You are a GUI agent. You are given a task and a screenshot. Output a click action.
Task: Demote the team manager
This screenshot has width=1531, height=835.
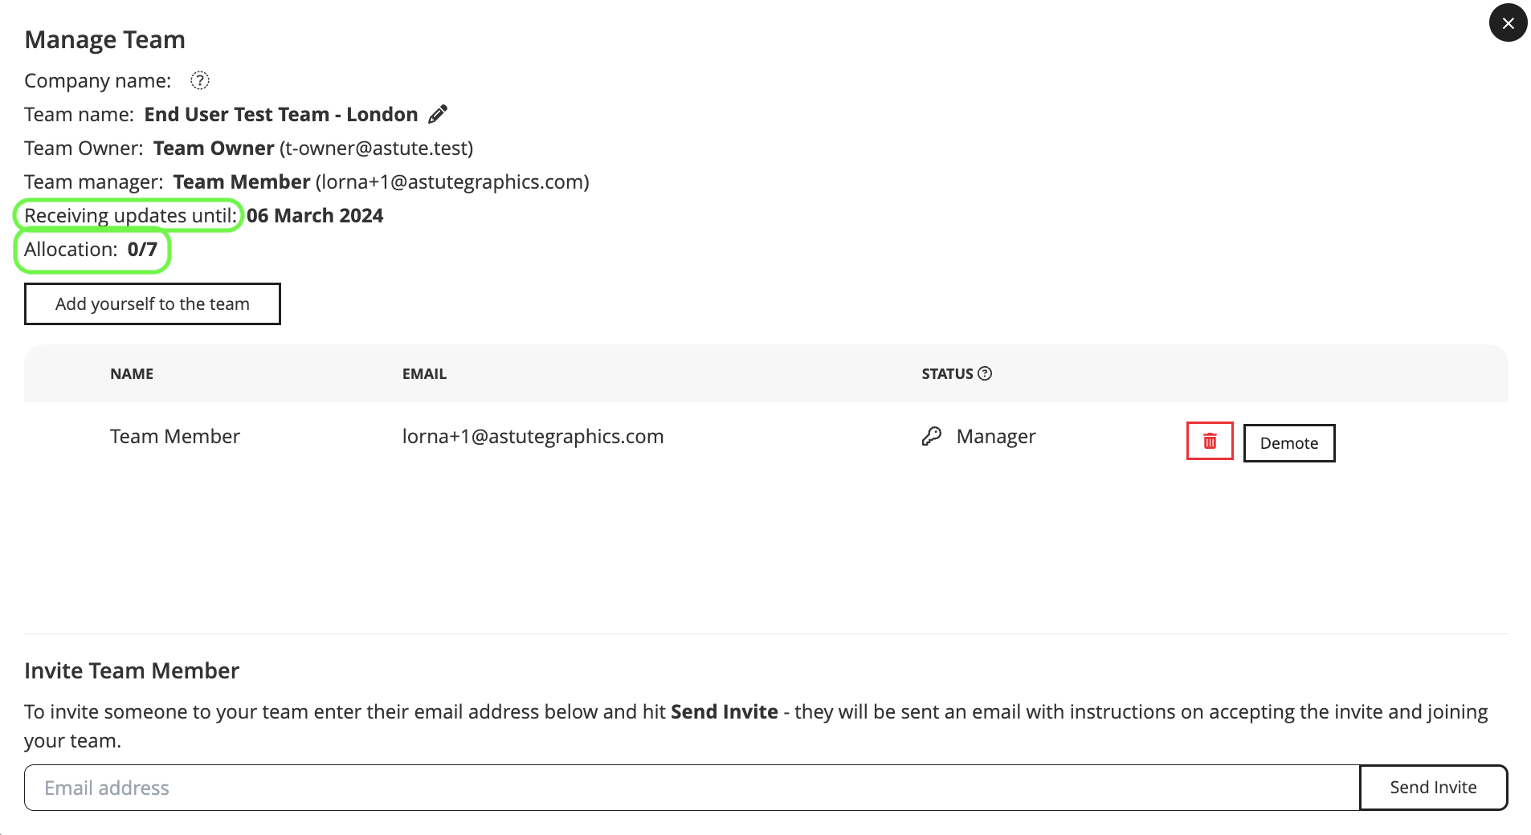pyautogui.click(x=1288, y=443)
